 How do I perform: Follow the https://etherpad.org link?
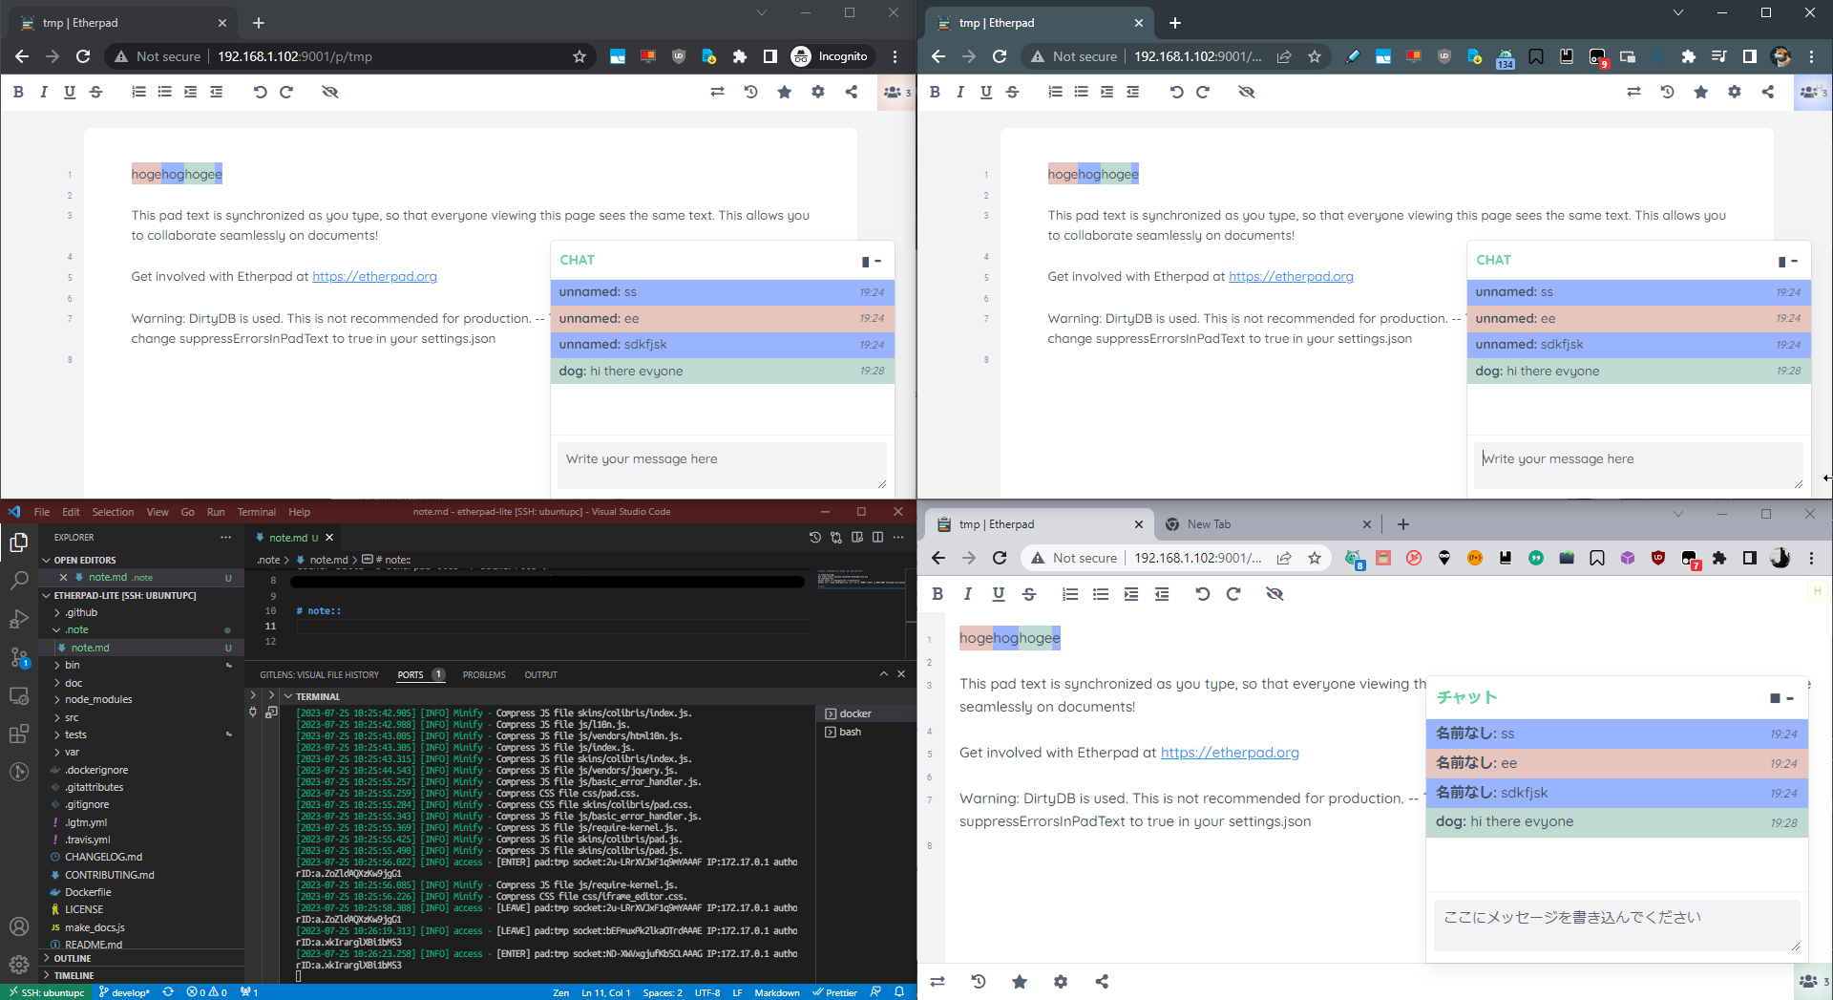[x=374, y=276]
